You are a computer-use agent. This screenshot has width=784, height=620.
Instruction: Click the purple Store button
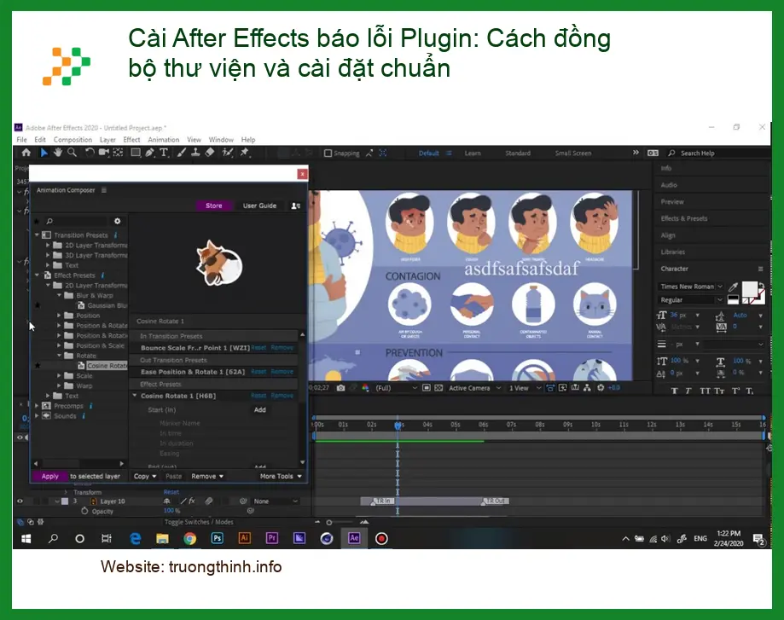(x=213, y=206)
